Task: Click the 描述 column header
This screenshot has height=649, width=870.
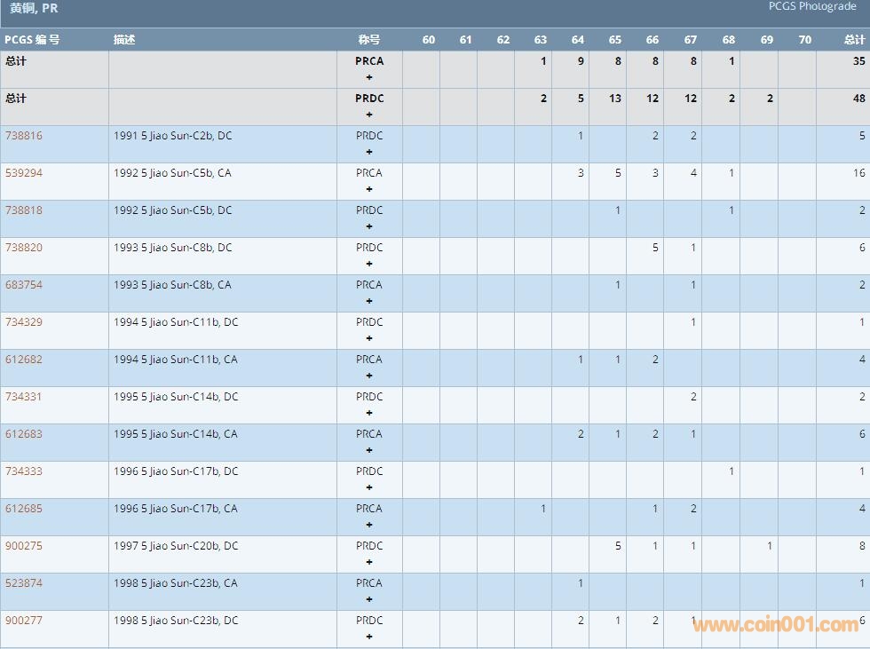Action: click(x=124, y=40)
